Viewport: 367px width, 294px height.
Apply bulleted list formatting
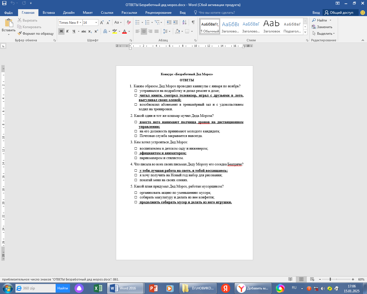click(x=138, y=22)
